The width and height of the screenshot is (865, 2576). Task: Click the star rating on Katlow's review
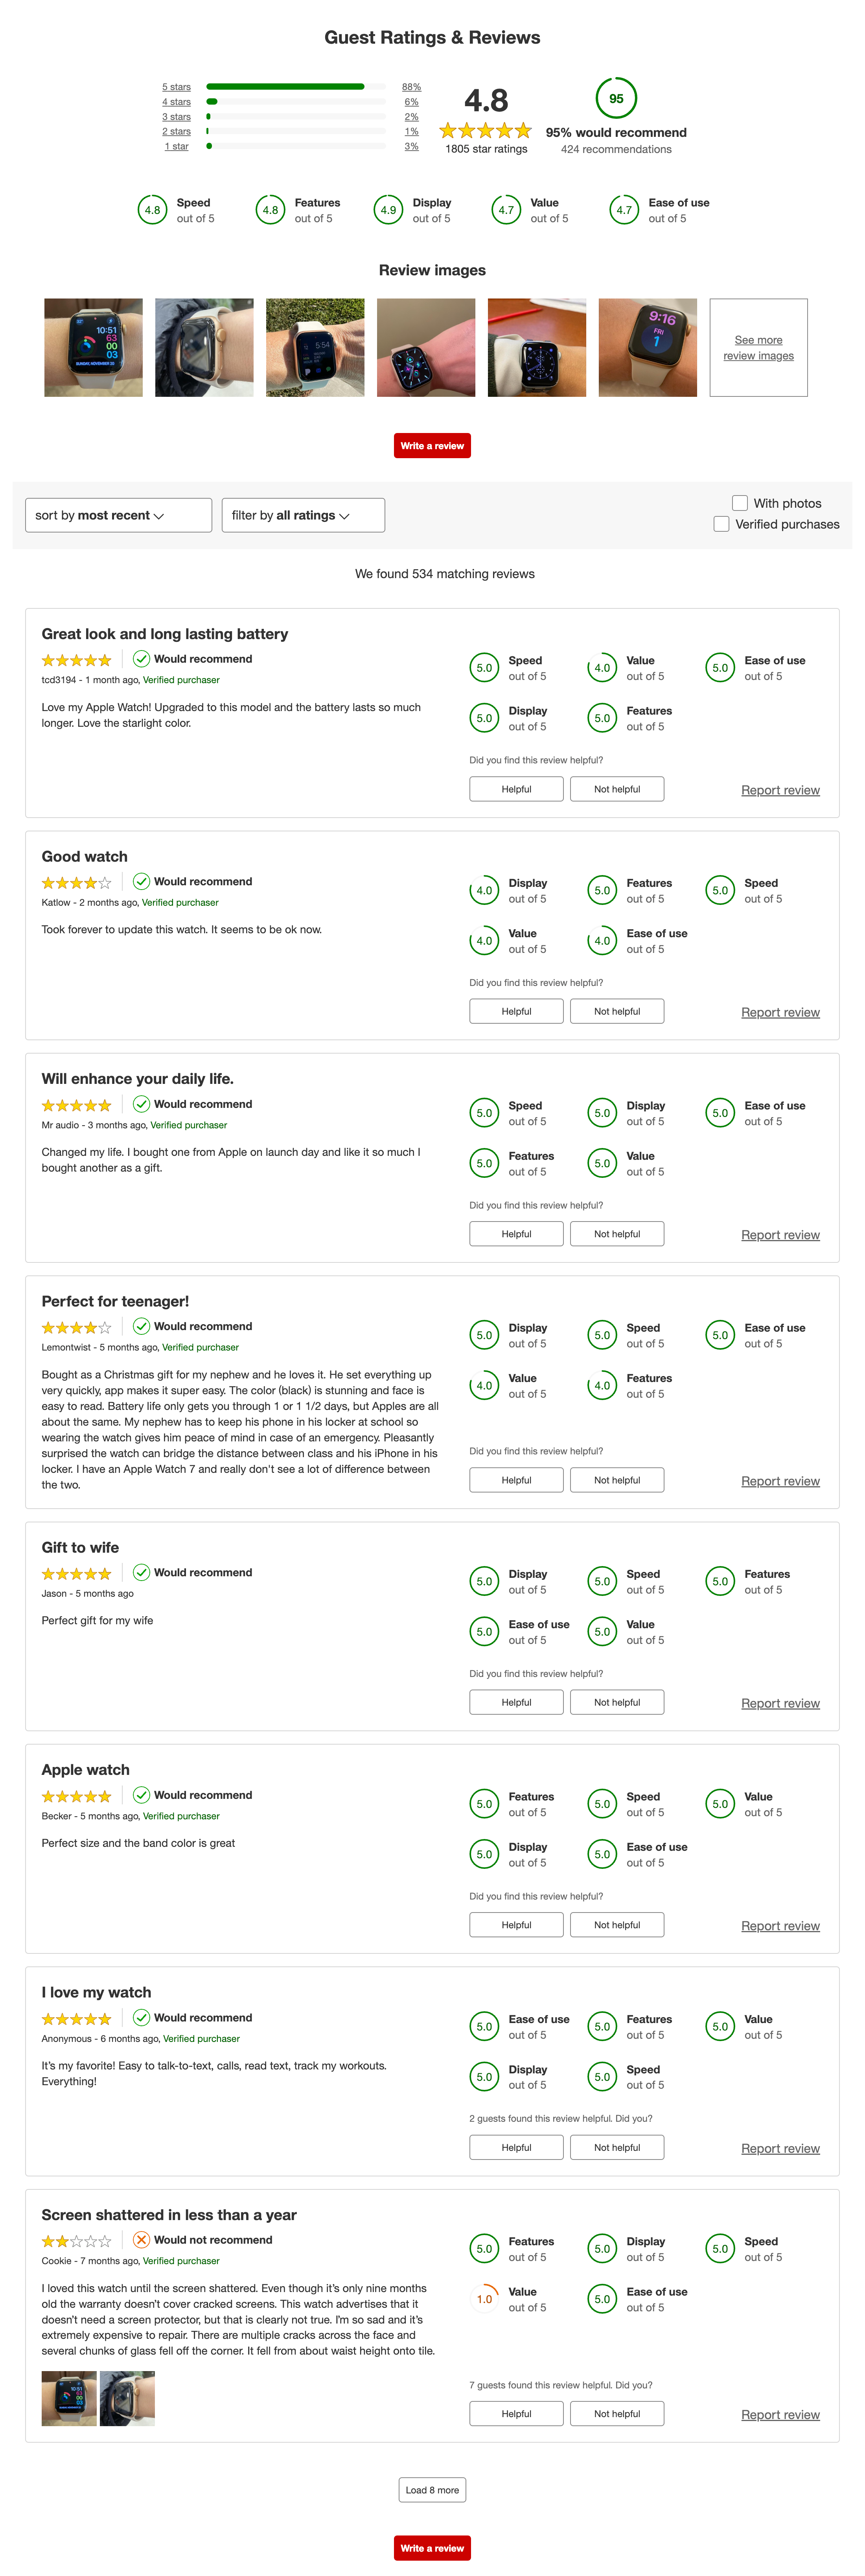75,882
